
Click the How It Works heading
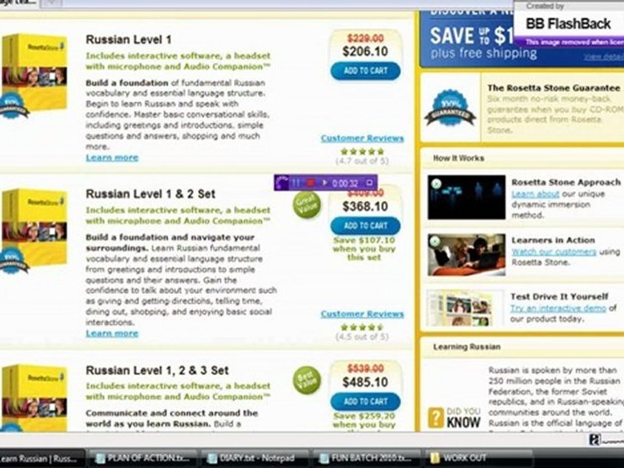pyautogui.click(x=458, y=159)
